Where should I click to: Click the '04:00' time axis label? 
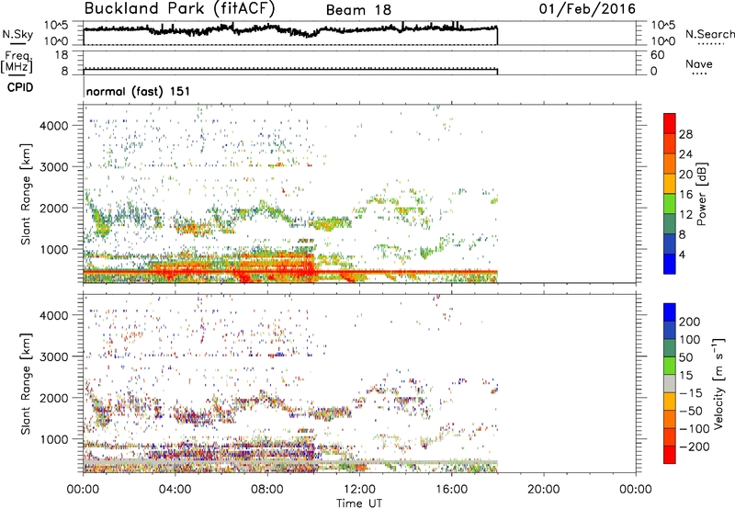(175, 490)
